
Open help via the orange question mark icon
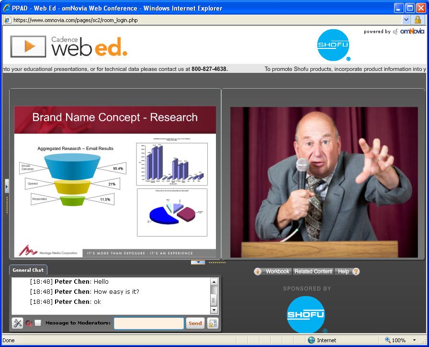click(x=356, y=271)
